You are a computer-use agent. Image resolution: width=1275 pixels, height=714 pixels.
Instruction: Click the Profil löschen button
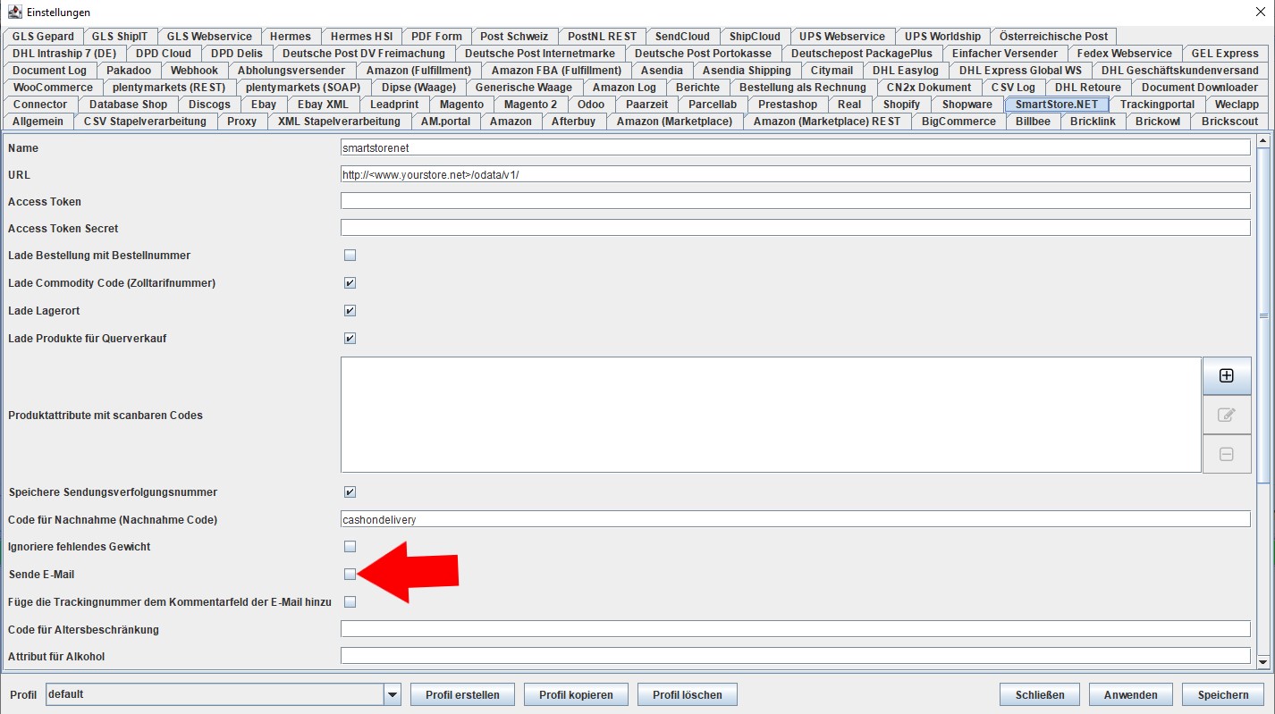[688, 694]
